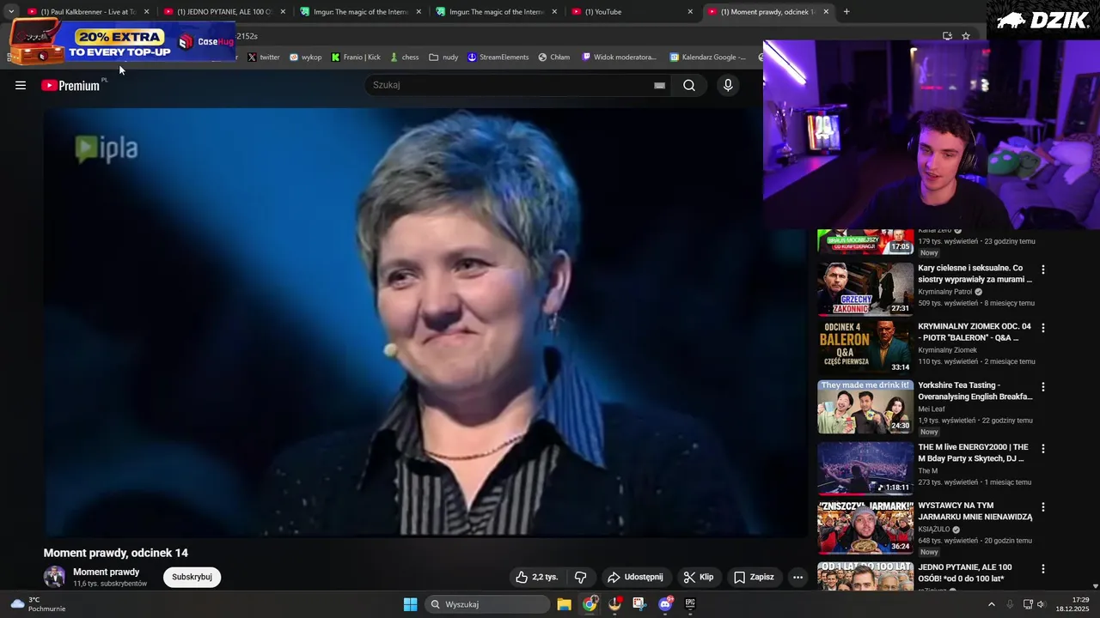Open Google Chrome from the taskbar
This screenshot has height=618, width=1100.
pos(590,604)
